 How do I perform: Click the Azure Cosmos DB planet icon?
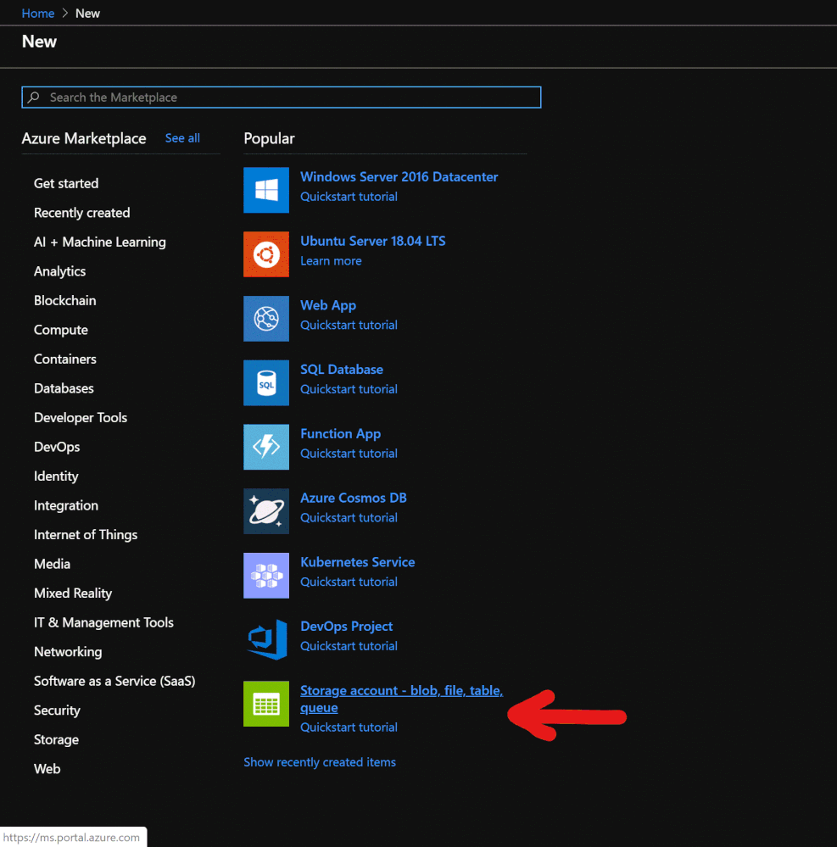coord(265,511)
